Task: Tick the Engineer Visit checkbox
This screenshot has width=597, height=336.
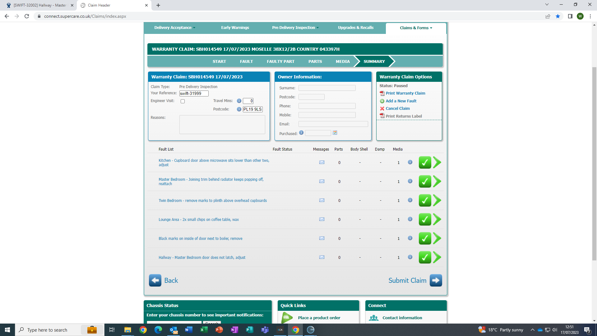Action: pos(183,101)
